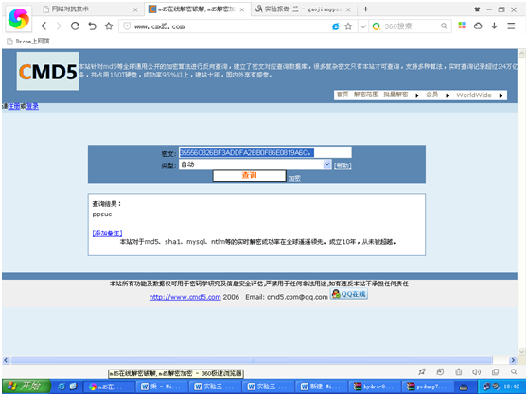Viewport: 528px width, 396px height.
Task: Click the undo/restore closed page icon
Action: pos(93,26)
